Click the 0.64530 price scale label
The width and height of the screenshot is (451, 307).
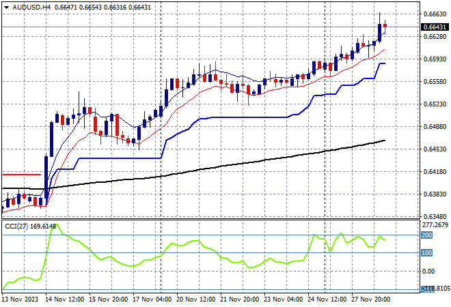435,149
